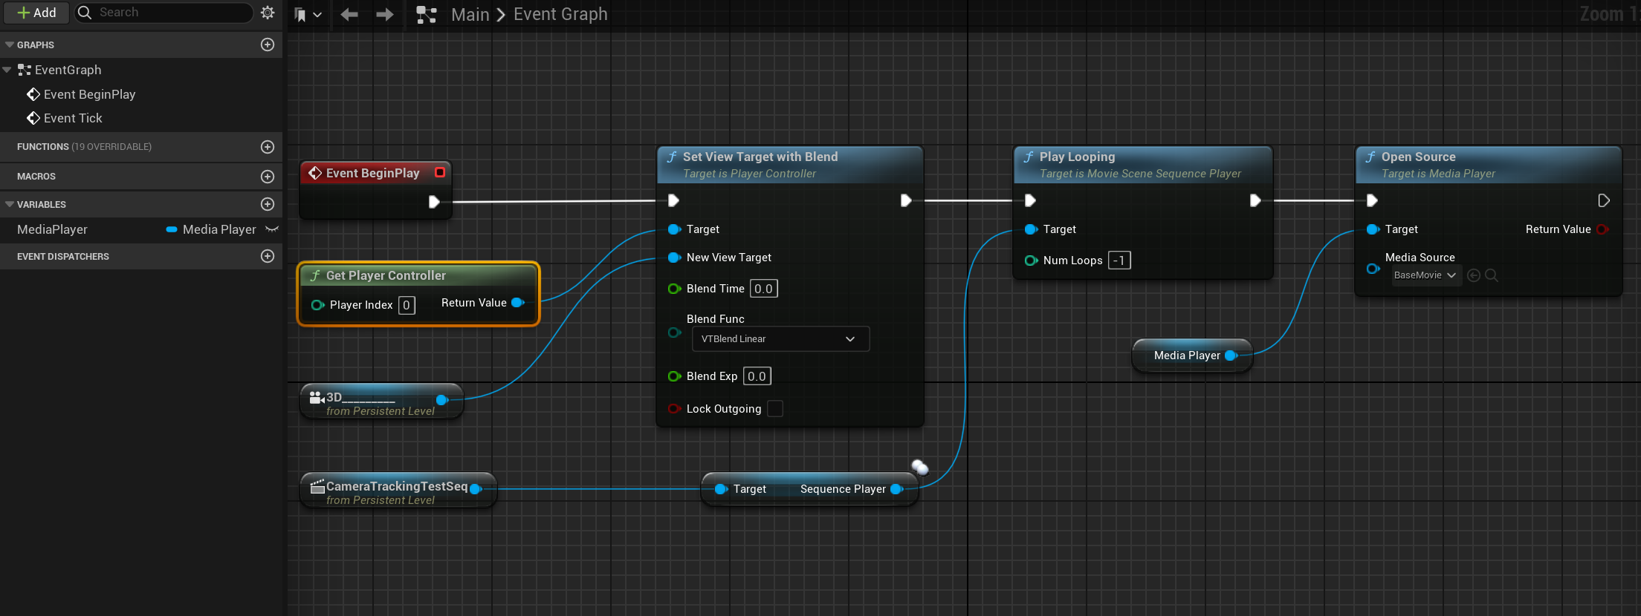Click Open Source exec output pin

[1604, 200]
